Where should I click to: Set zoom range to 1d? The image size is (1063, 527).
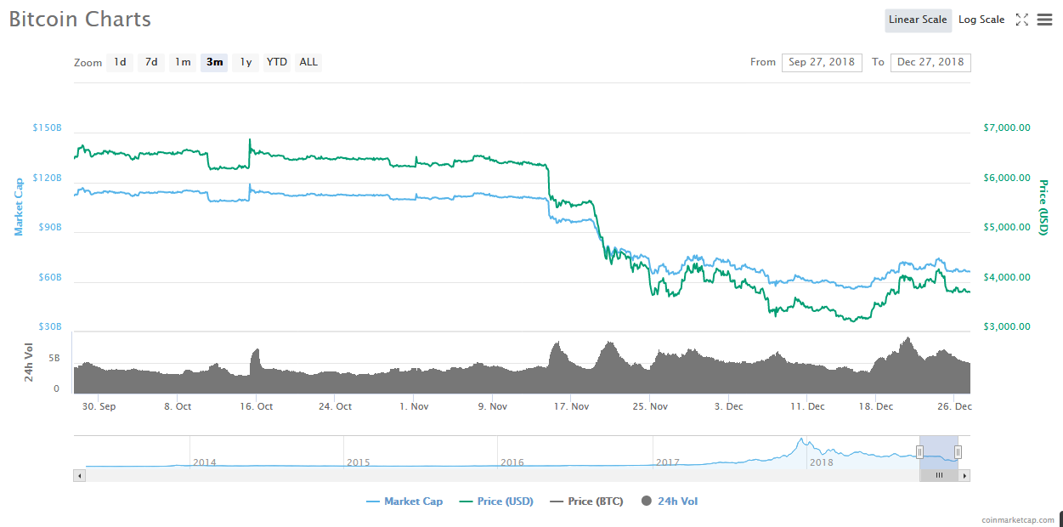click(x=120, y=62)
